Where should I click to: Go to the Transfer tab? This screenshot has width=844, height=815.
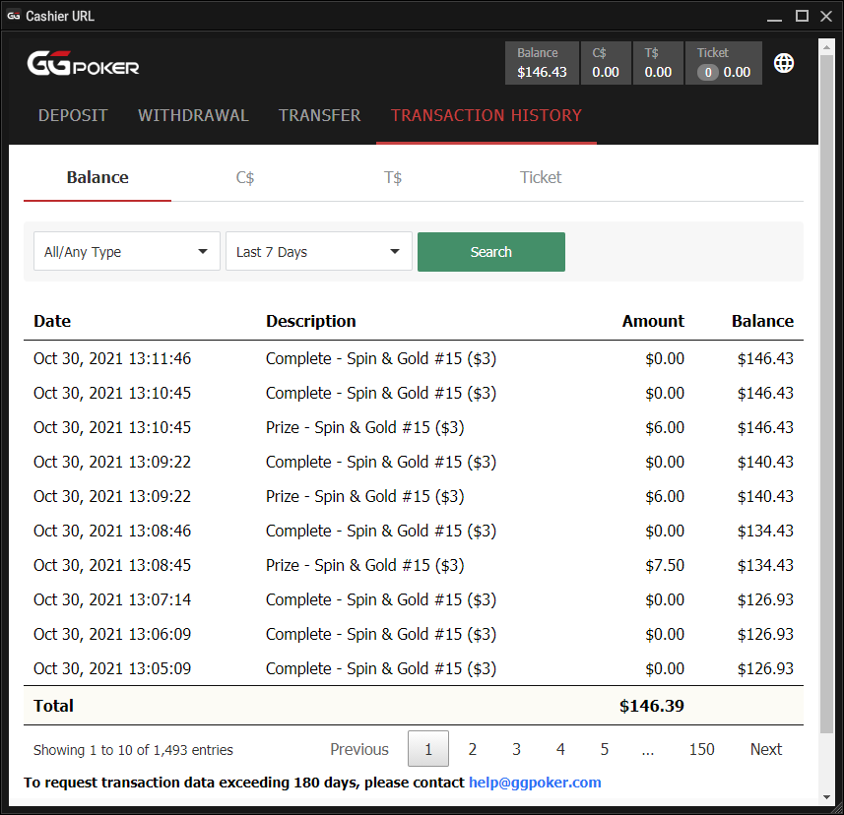319,115
